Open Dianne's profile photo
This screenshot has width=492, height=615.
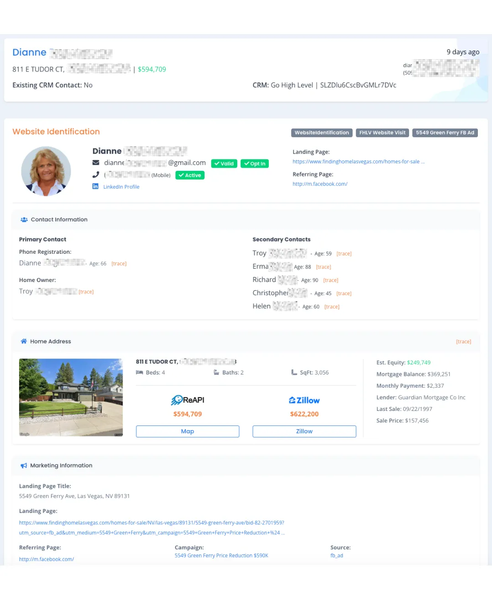click(x=46, y=171)
